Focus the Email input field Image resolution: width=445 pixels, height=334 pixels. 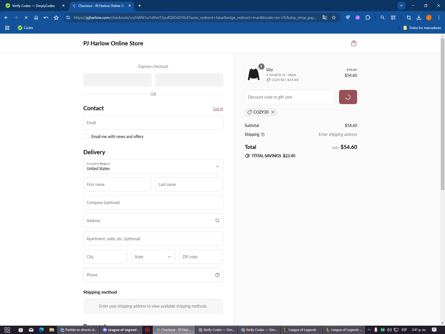coord(153,123)
